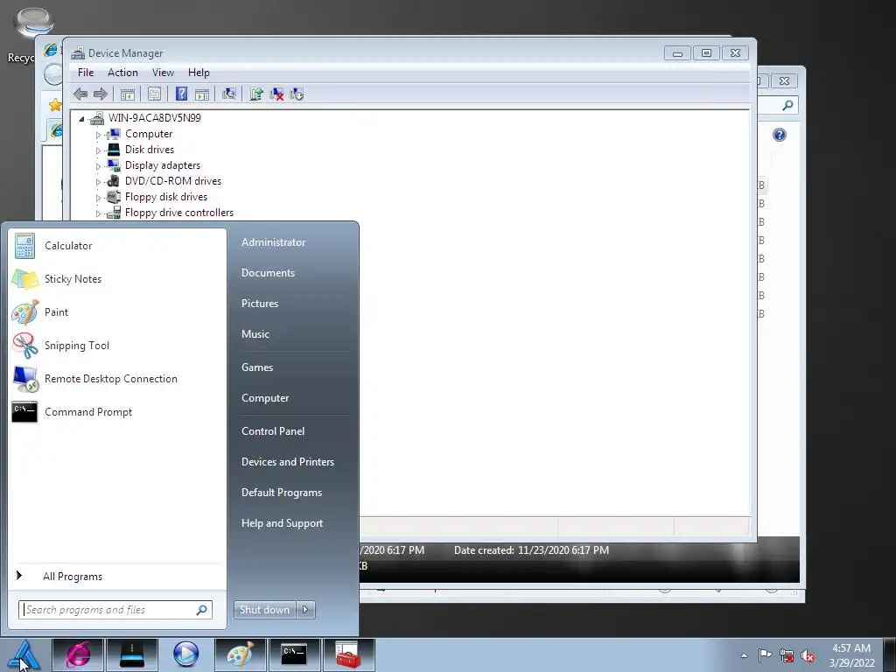Open the Action menu in Device Manager
This screenshot has width=896, height=672.
click(122, 73)
